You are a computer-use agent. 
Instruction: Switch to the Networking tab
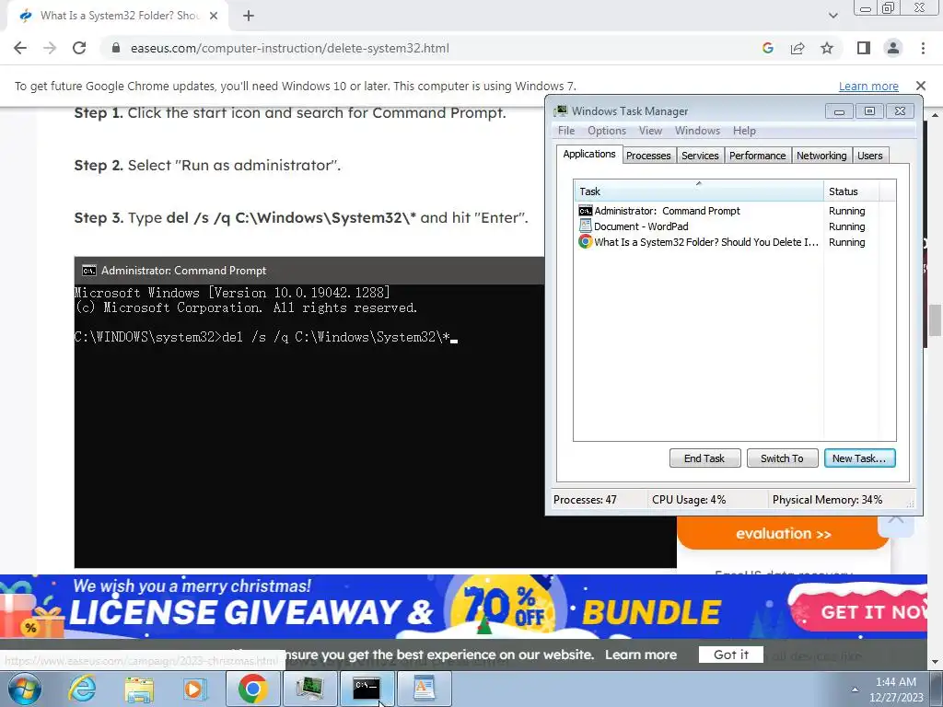tap(821, 156)
